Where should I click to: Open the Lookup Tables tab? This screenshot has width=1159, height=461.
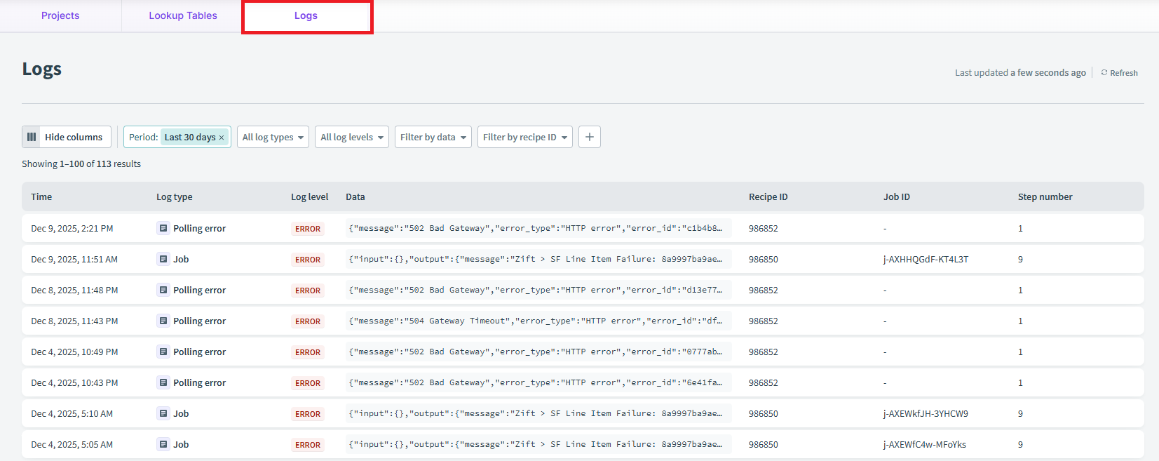[x=183, y=15]
